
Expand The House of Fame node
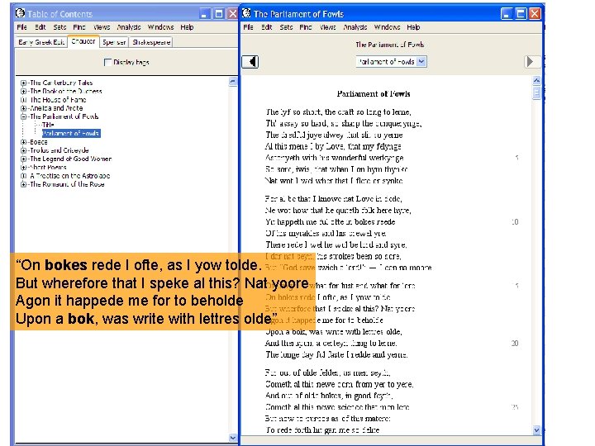click(x=23, y=100)
